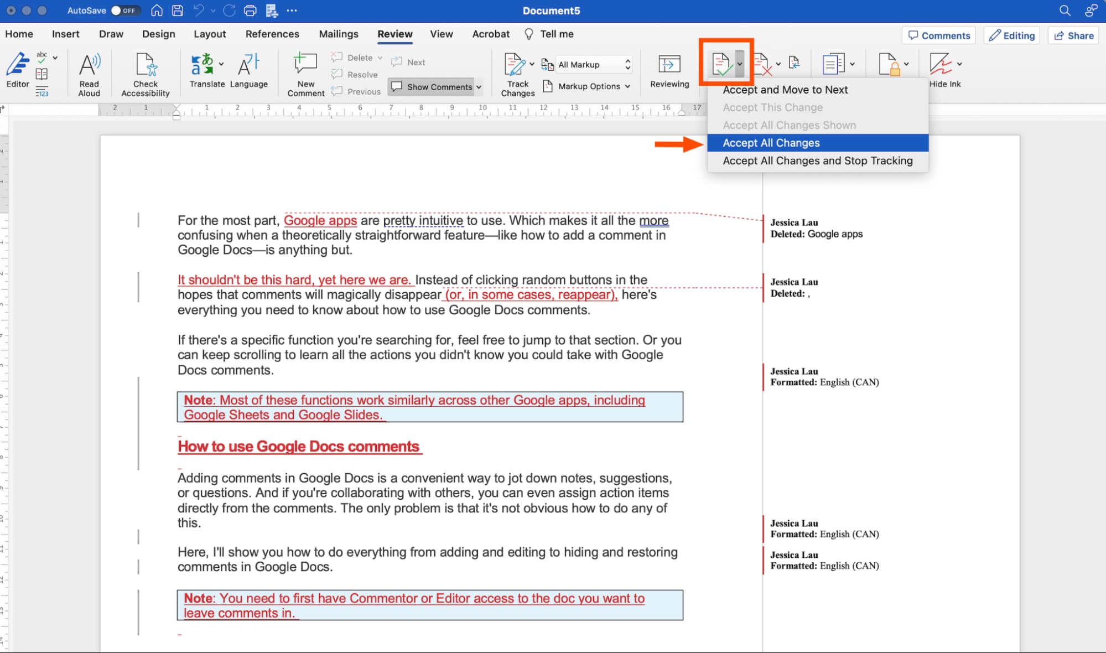Open the share-people icon in title bar
The image size is (1106, 653).
pyautogui.click(x=1091, y=11)
